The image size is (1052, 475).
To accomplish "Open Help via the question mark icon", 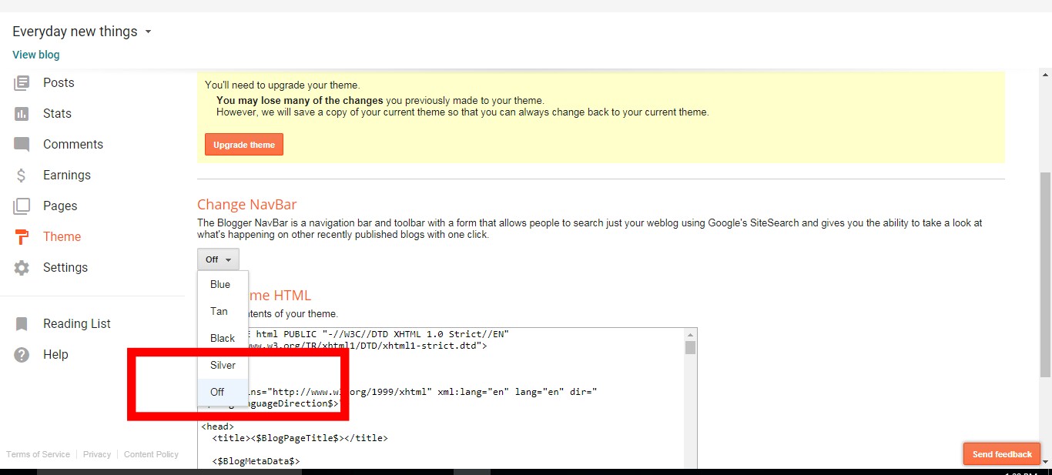I will (x=22, y=354).
